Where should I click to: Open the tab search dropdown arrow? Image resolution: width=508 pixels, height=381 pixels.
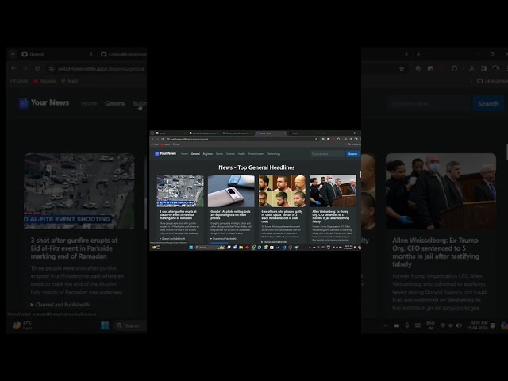pos(152,133)
